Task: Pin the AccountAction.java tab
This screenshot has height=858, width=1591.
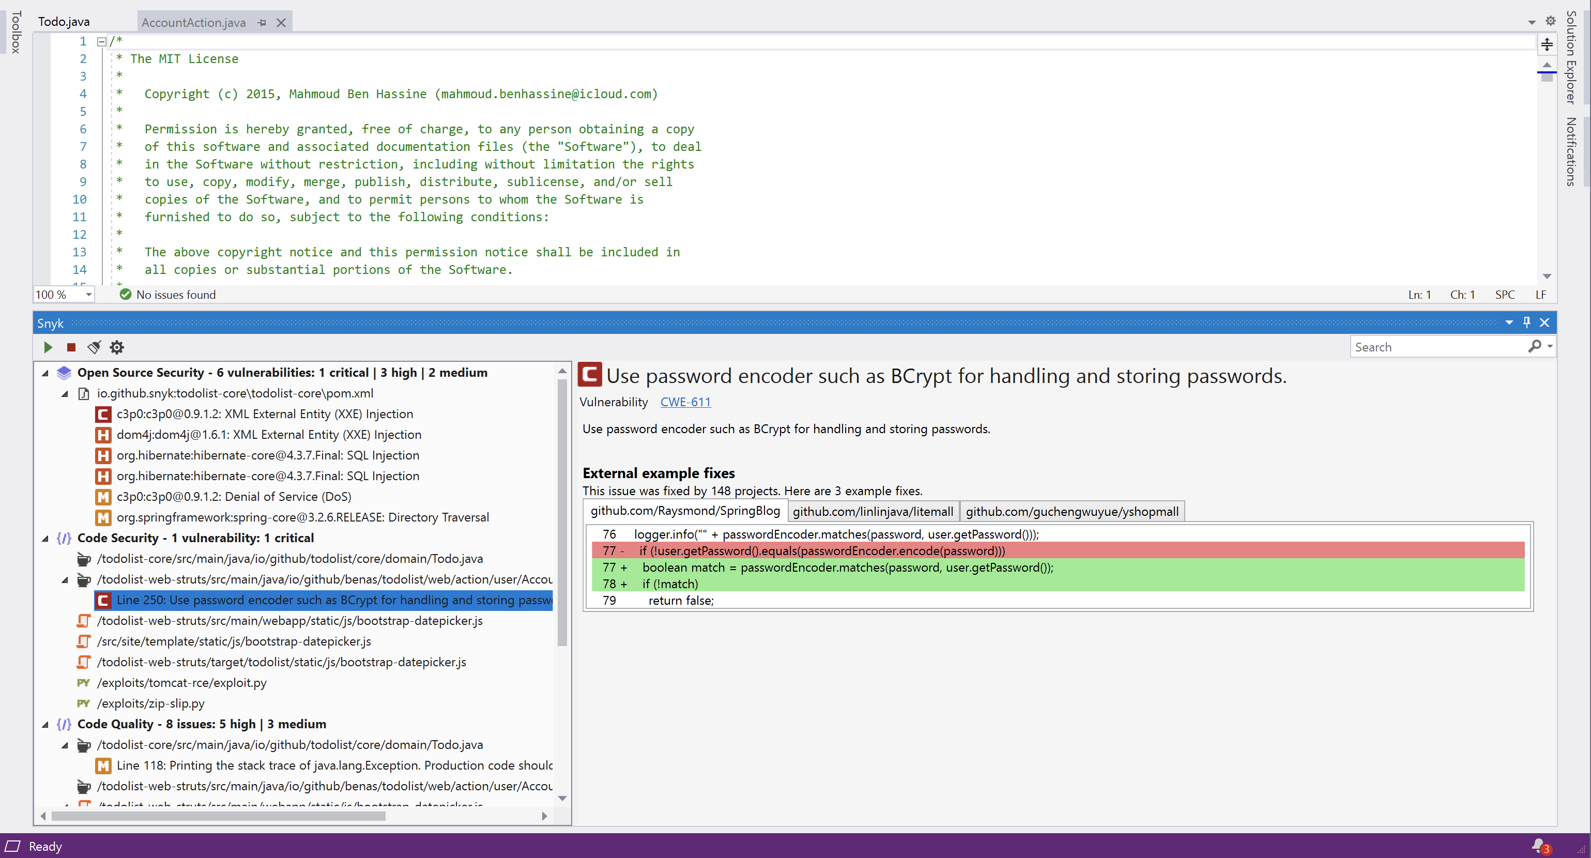Action: [262, 23]
